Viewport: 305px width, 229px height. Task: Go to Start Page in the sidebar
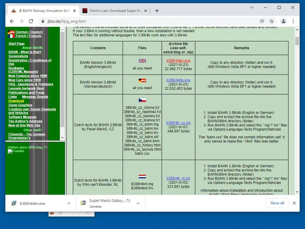pos(17,44)
